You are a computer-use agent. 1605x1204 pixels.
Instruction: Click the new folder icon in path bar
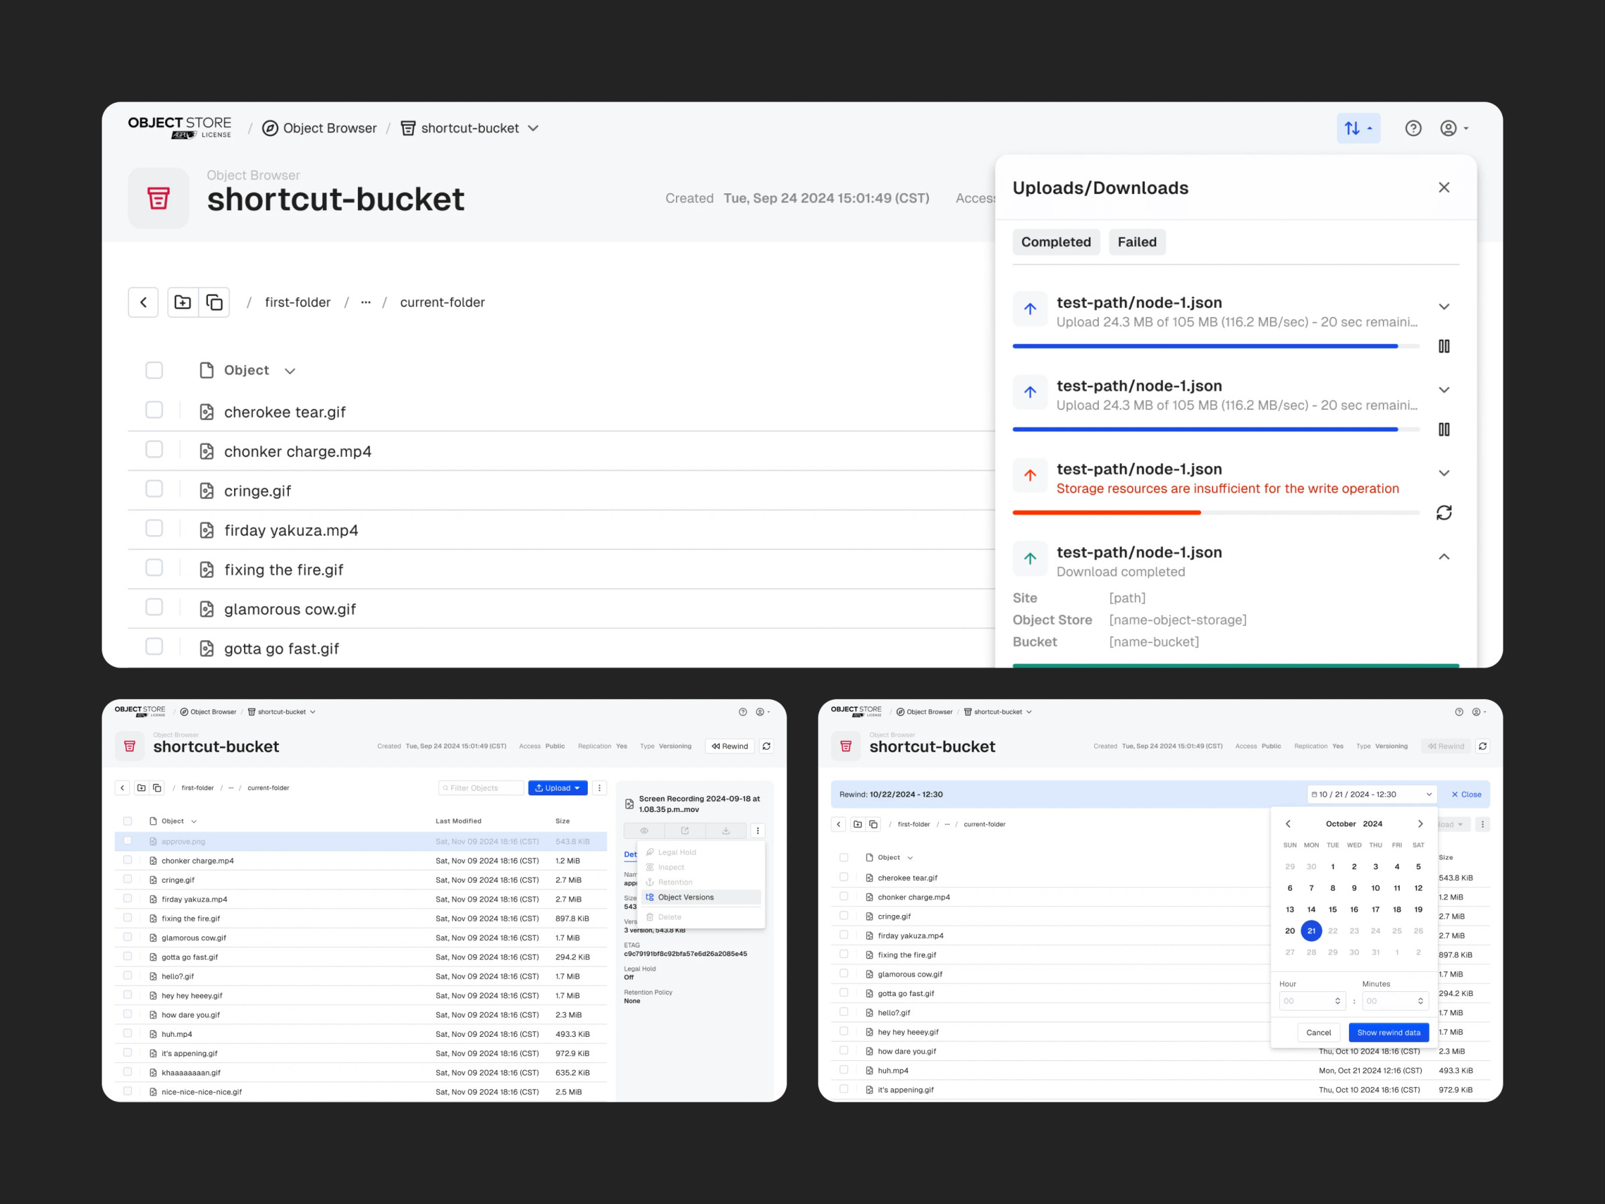183,302
